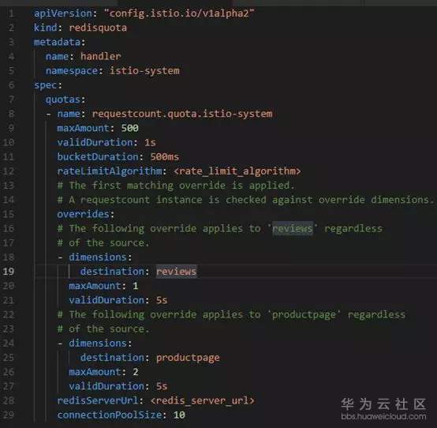Click line number 29 in the gutter
The height and width of the screenshot is (428, 437).
[9, 415]
